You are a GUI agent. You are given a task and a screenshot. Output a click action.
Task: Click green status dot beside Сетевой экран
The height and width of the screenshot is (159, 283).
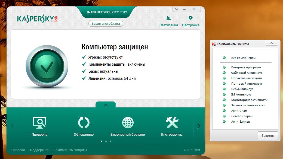224,116
